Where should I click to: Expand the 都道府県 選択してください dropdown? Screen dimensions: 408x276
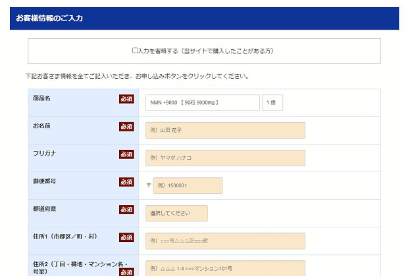176,214
